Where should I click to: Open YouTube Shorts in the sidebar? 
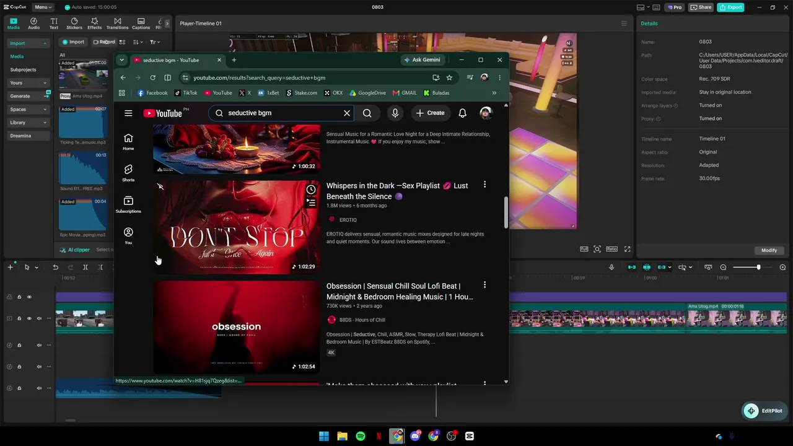click(128, 173)
